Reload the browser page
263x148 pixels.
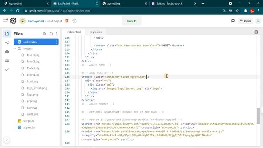pyautogui.click(x=18, y=11)
